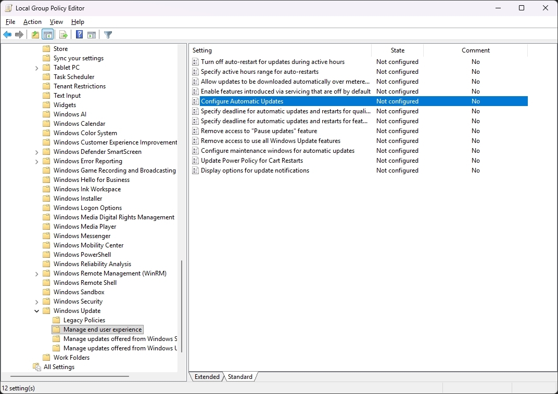The height and width of the screenshot is (394, 558).
Task: Open the View menu
Action: click(56, 22)
